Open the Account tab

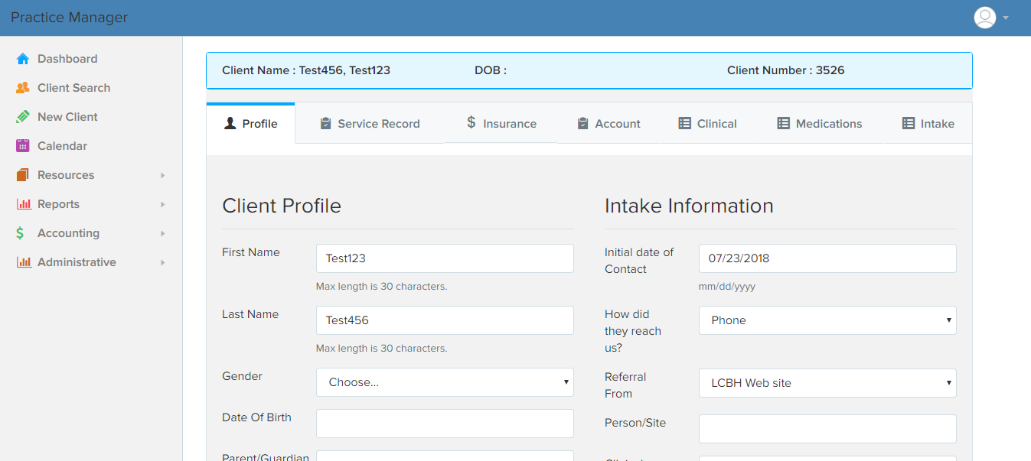[x=608, y=124]
